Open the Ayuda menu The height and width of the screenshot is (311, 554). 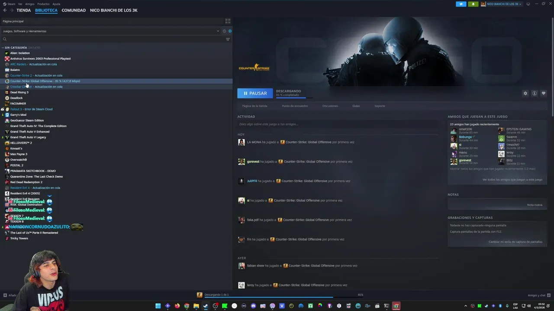click(x=56, y=4)
